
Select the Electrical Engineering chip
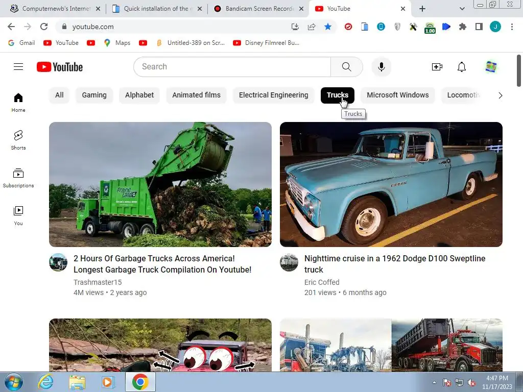point(274,95)
